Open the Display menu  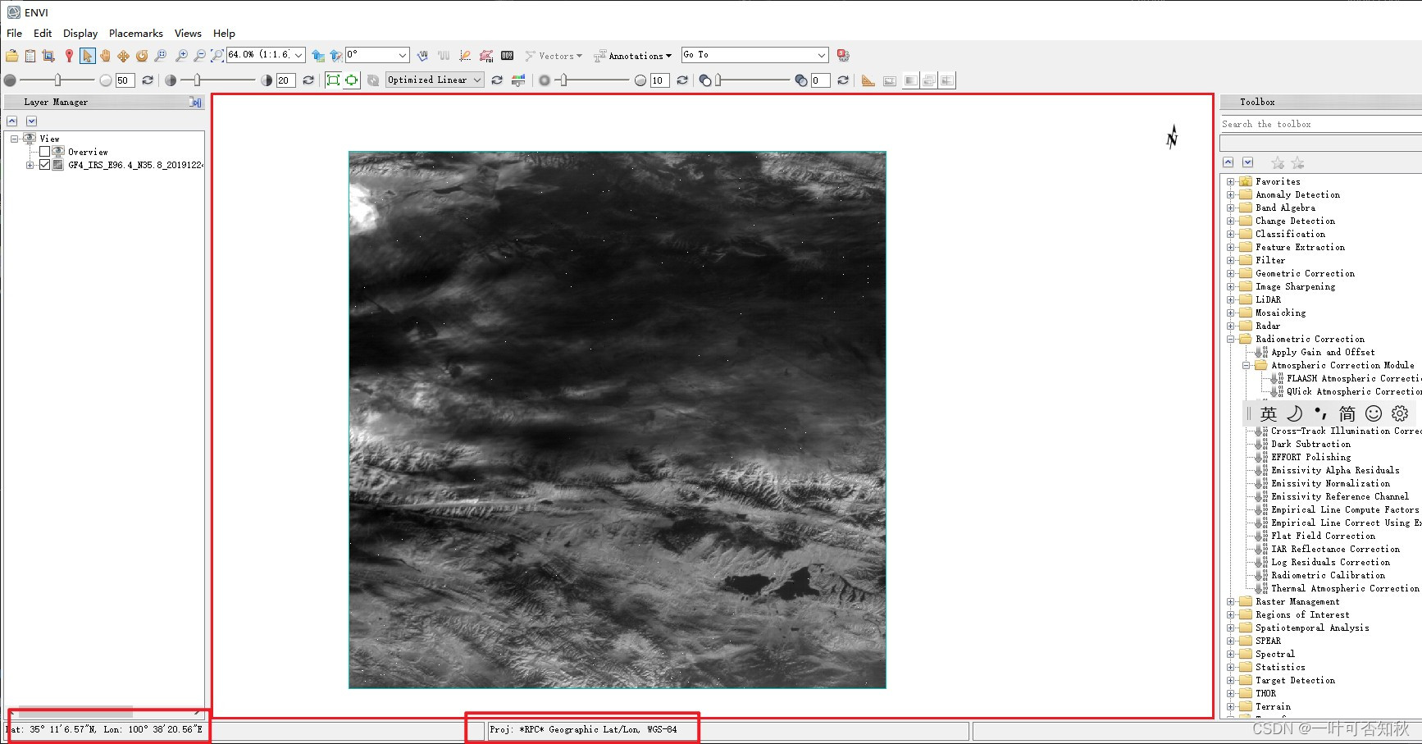80,34
